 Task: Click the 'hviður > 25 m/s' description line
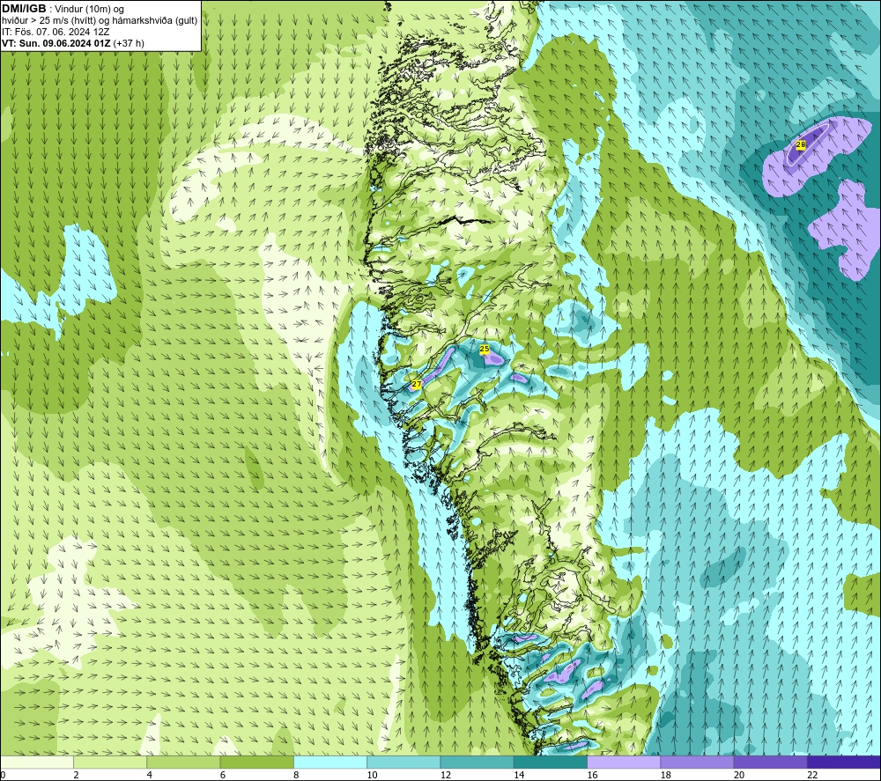click(x=100, y=21)
